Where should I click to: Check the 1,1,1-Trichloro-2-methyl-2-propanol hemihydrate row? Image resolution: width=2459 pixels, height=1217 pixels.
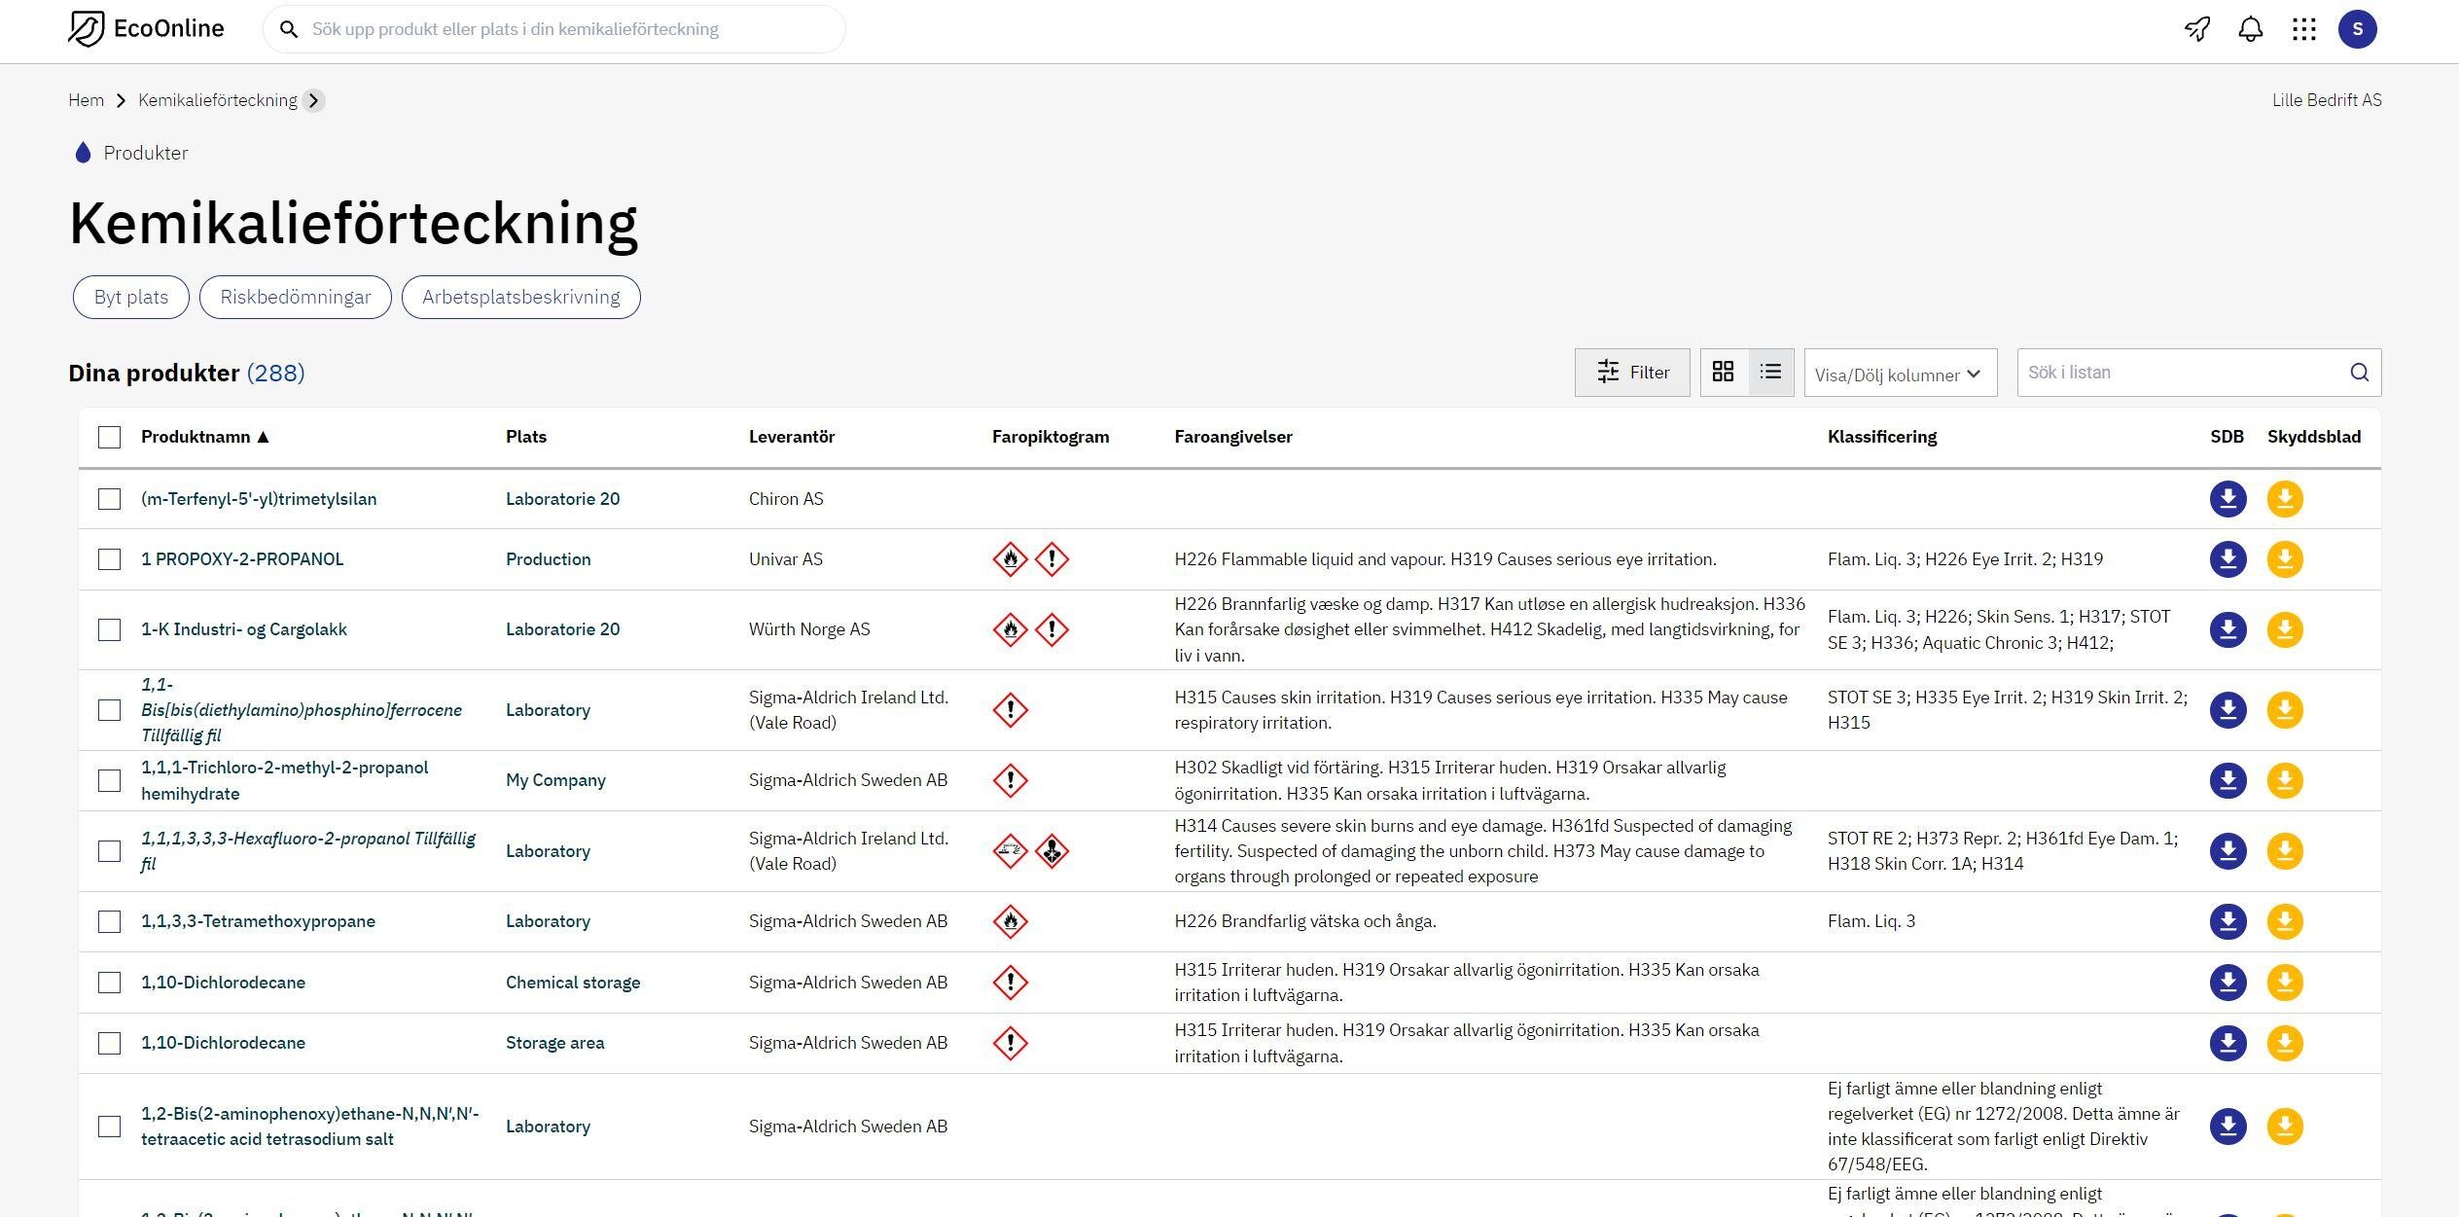point(109,780)
